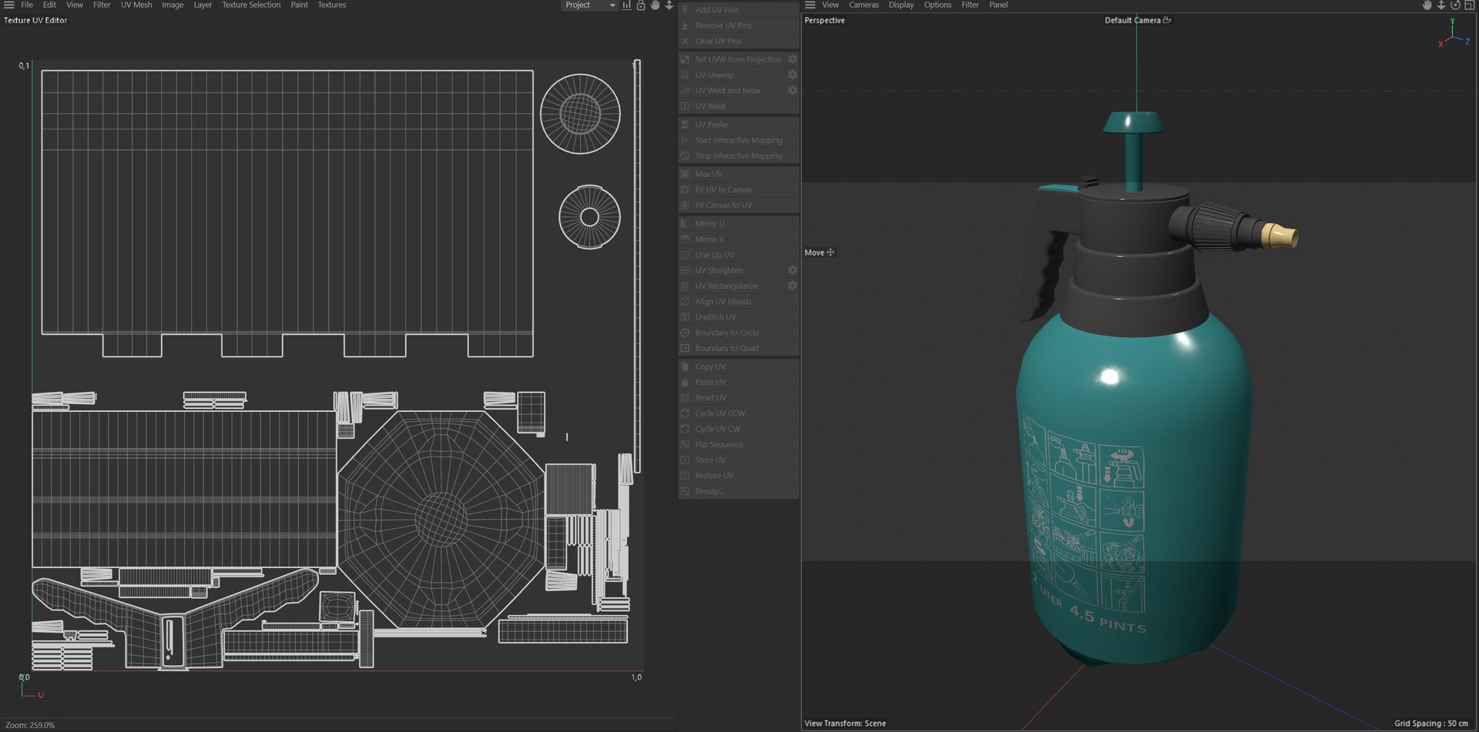Open the Layer menu in UV editor
The height and width of the screenshot is (732, 1479).
(203, 5)
